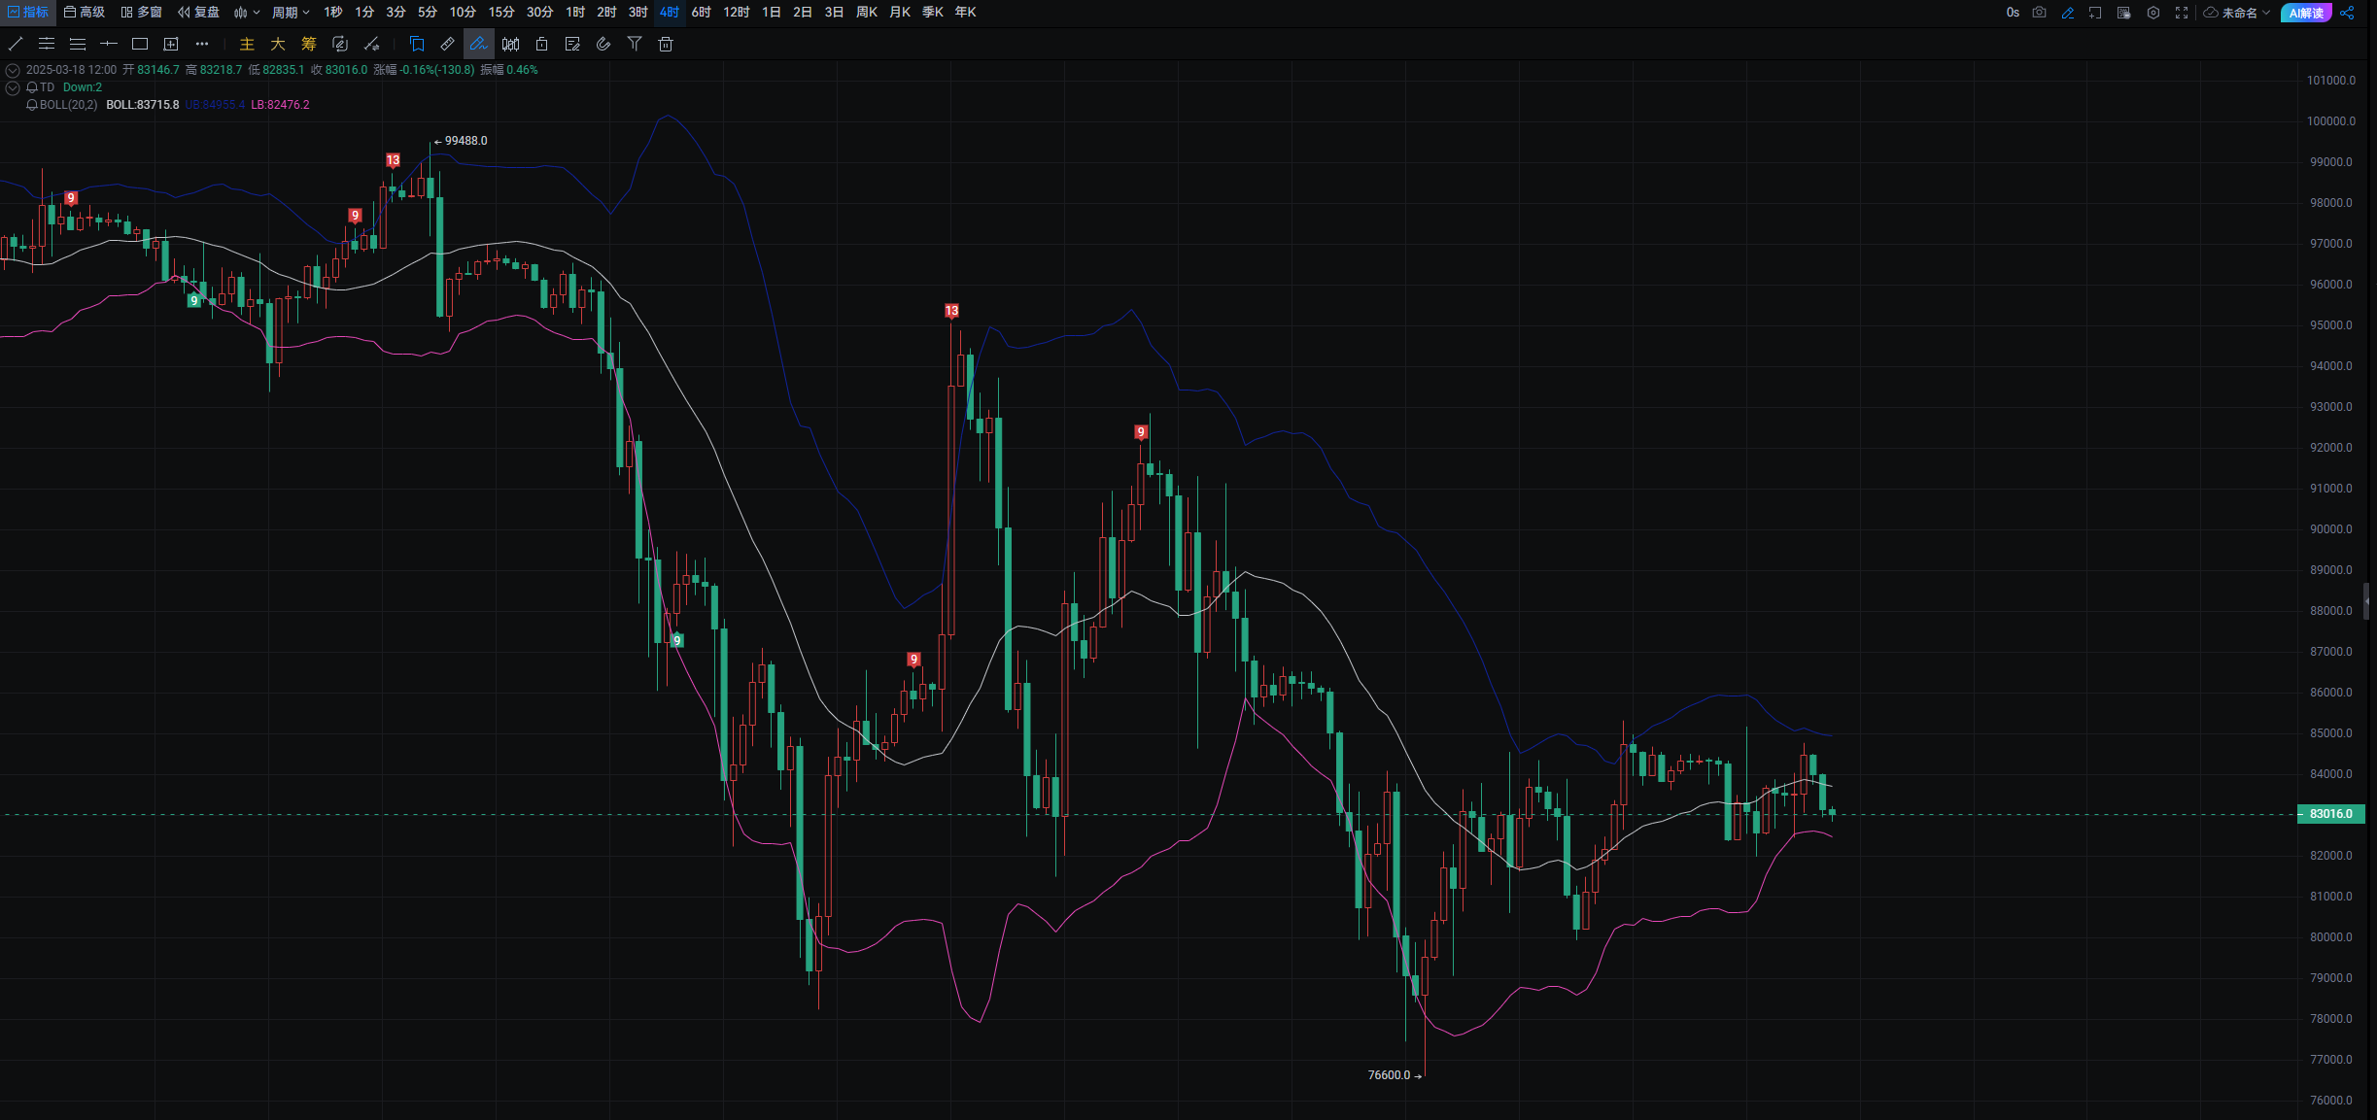Select the trend line drawing tool
Image resolution: width=2377 pixels, height=1120 pixels.
16,44
